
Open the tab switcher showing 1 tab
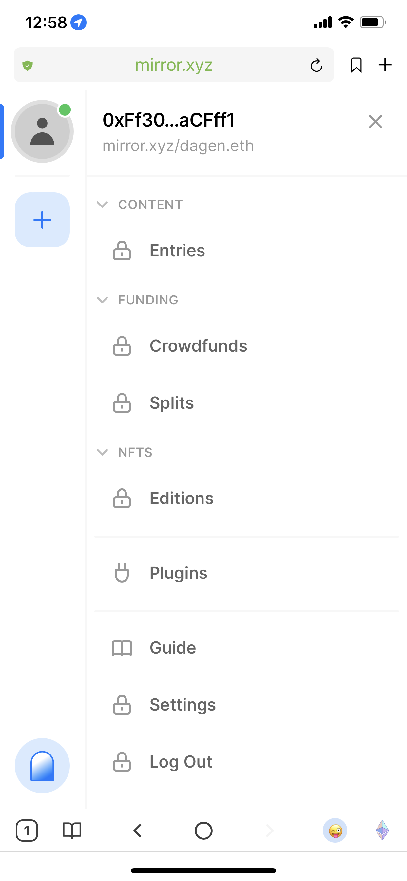27,831
